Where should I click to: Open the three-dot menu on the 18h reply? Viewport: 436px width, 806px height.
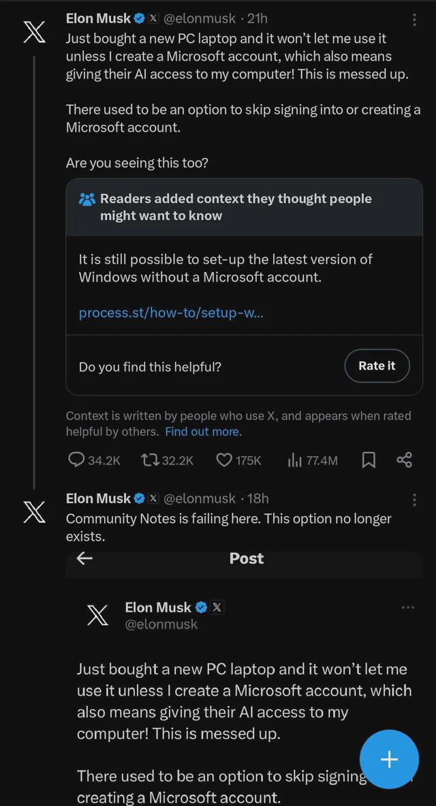pyautogui.click(x=414, y=500)
